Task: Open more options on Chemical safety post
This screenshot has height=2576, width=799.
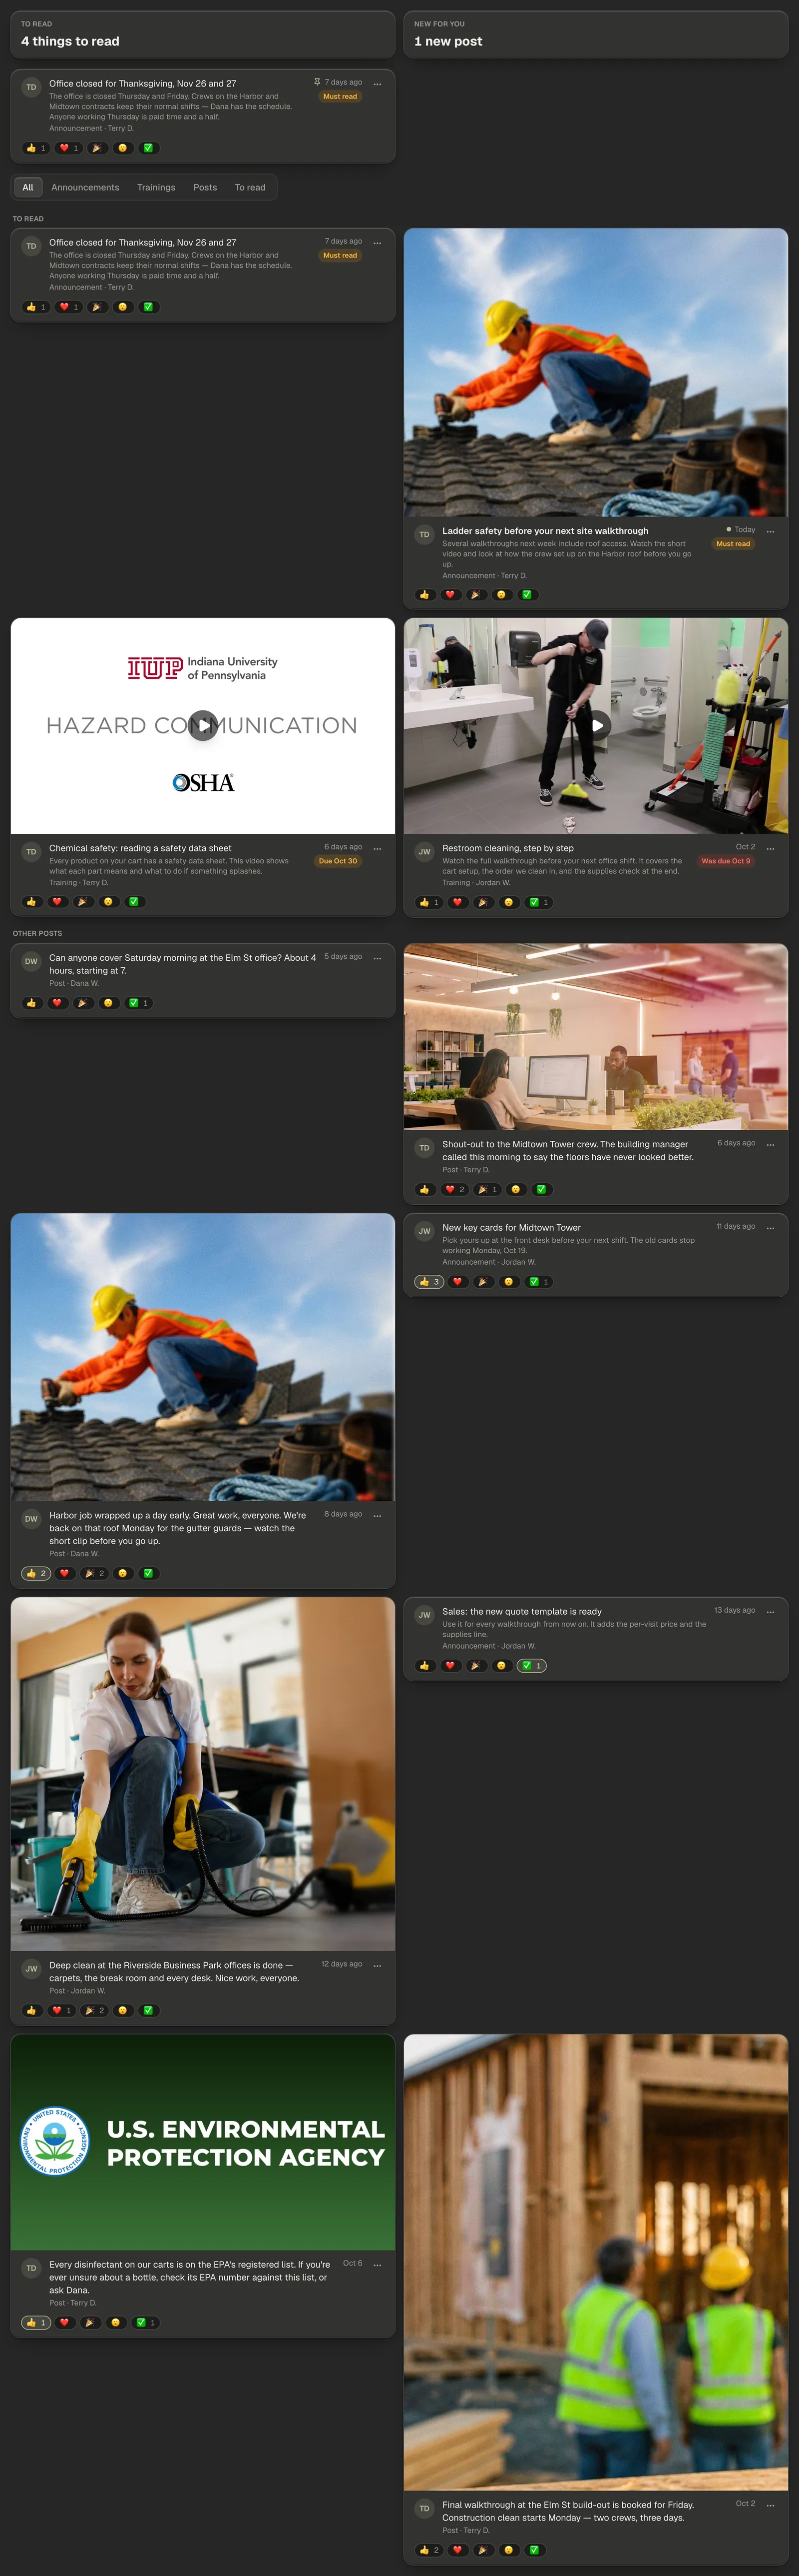Action: pos(377,848)
